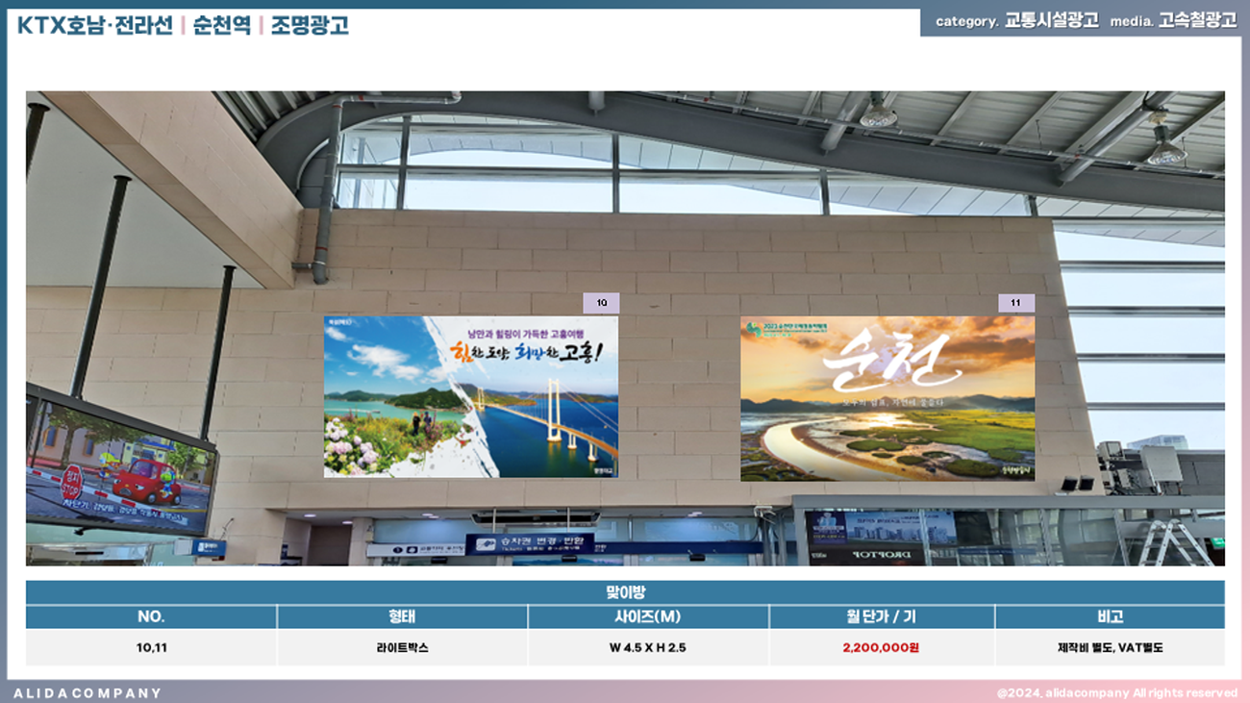The height and width of the screenshot is (703, 1250).
Task: Click the blue 승차권 변경·반환 sign
Action: click(530, 543)
